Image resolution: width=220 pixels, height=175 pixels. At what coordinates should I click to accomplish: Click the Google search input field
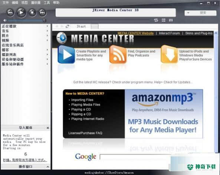(135, 157)
